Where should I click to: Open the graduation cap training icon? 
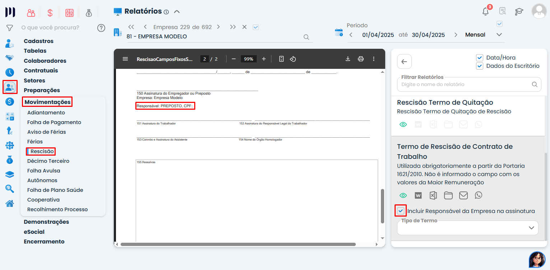(519, 11)
